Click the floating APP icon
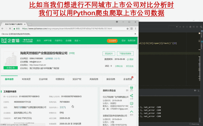The image size is (203, 126). (132, 89)
